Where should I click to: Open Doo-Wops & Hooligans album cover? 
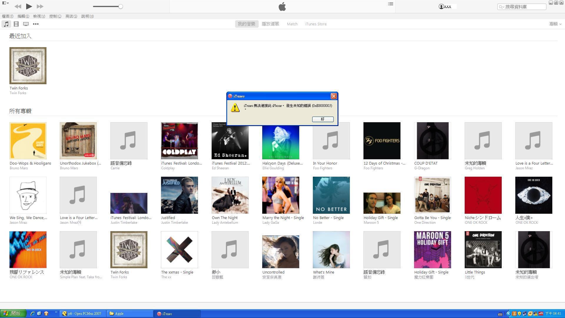tap(28, 141)
